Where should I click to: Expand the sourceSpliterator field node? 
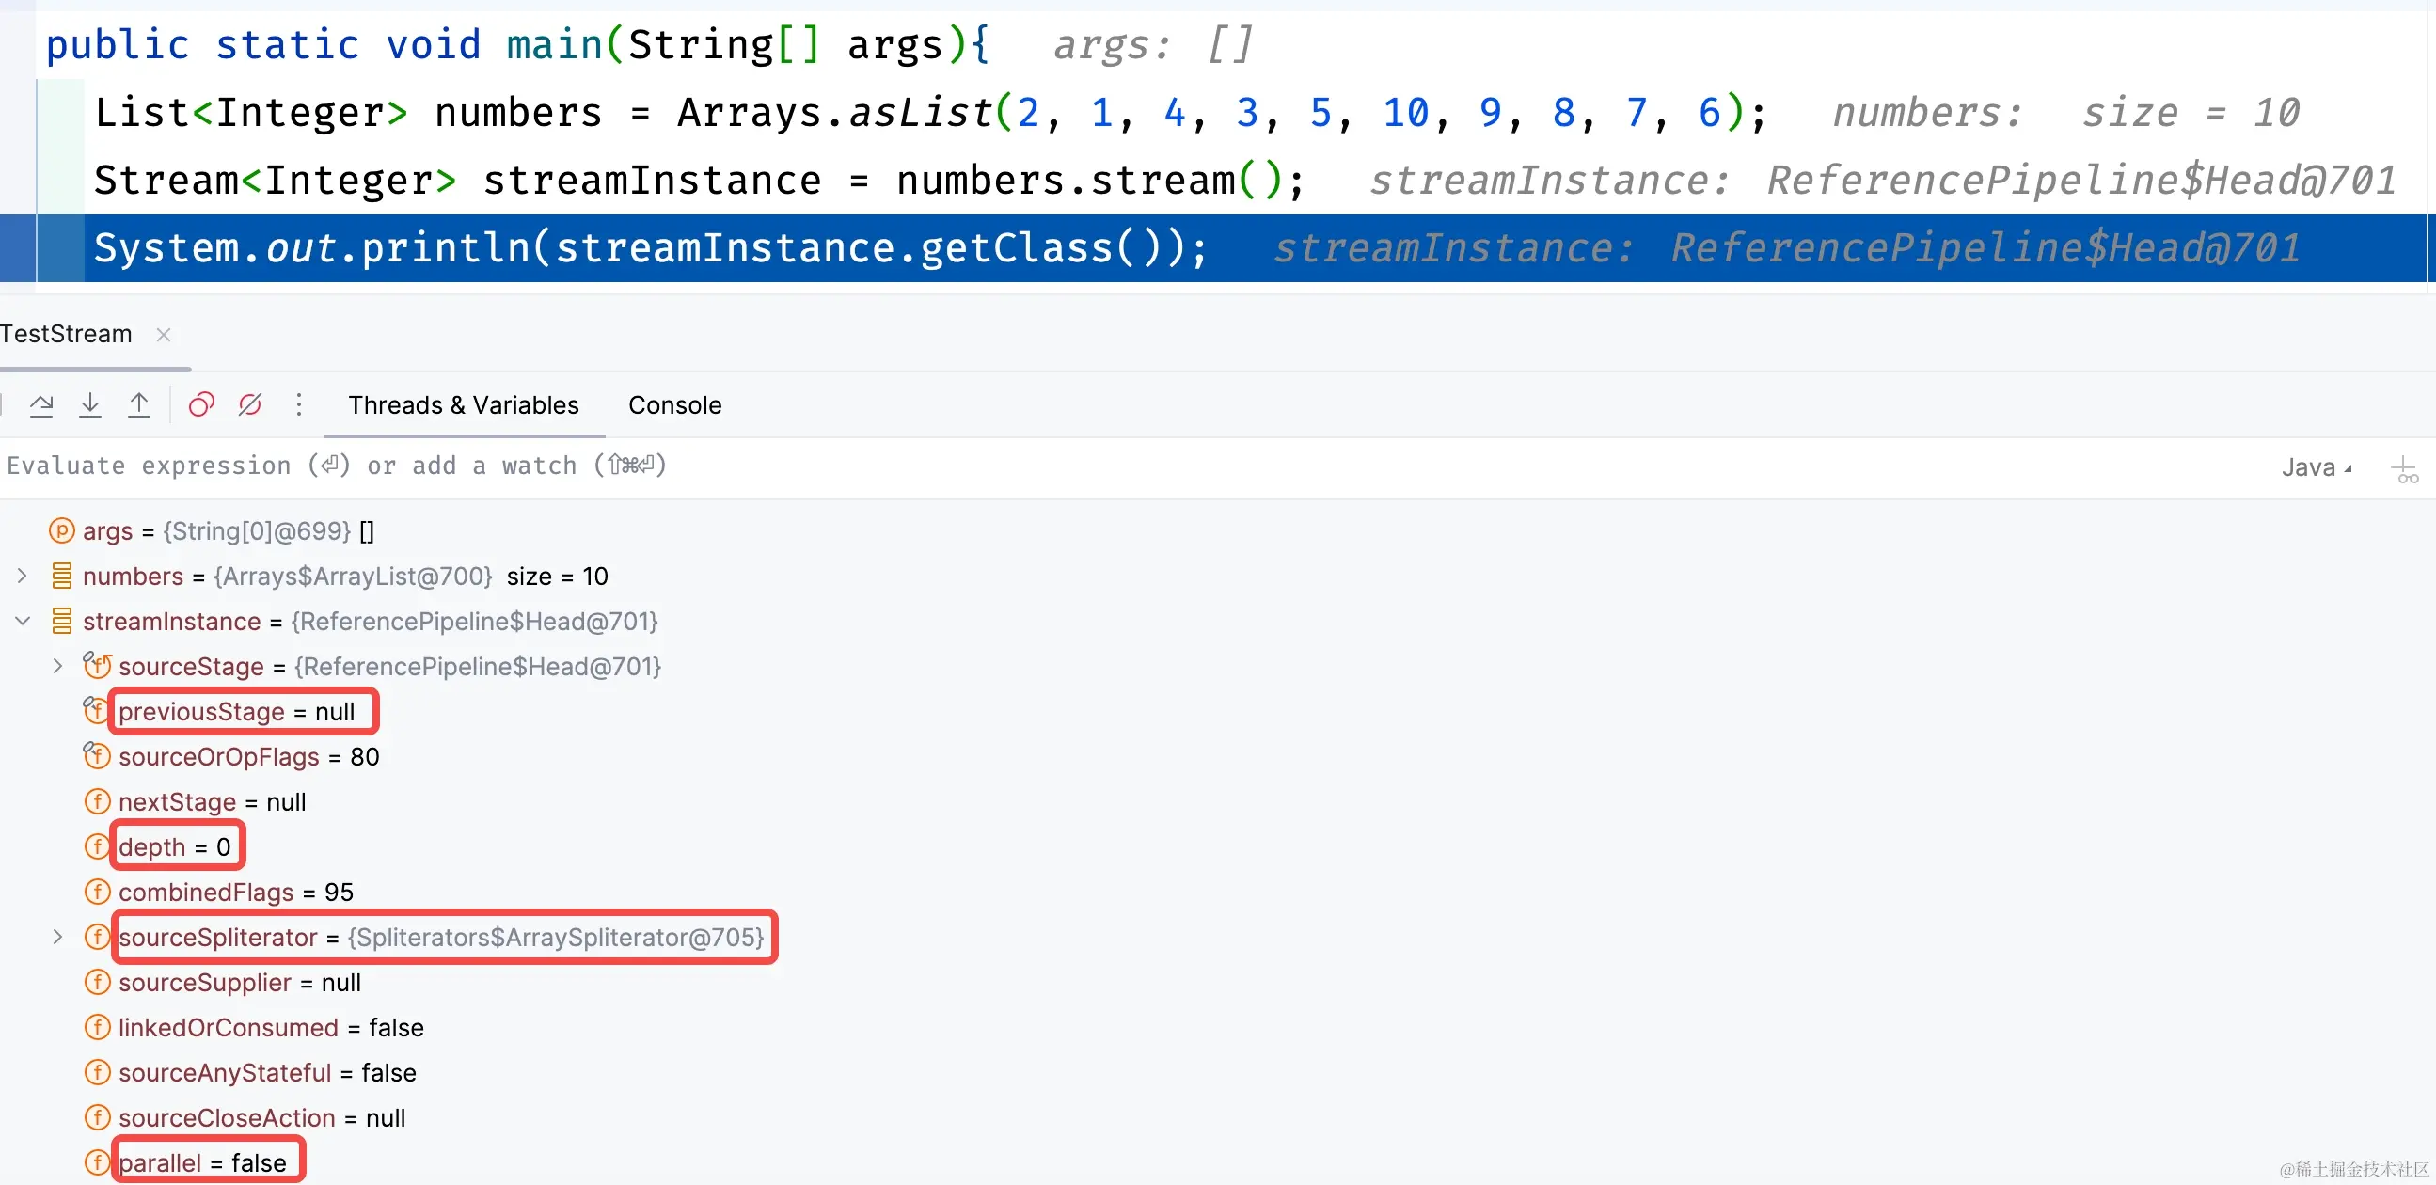click(x=57, y=938)
